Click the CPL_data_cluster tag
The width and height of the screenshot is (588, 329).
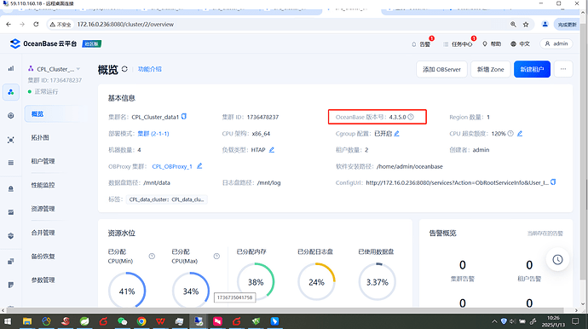166,199
